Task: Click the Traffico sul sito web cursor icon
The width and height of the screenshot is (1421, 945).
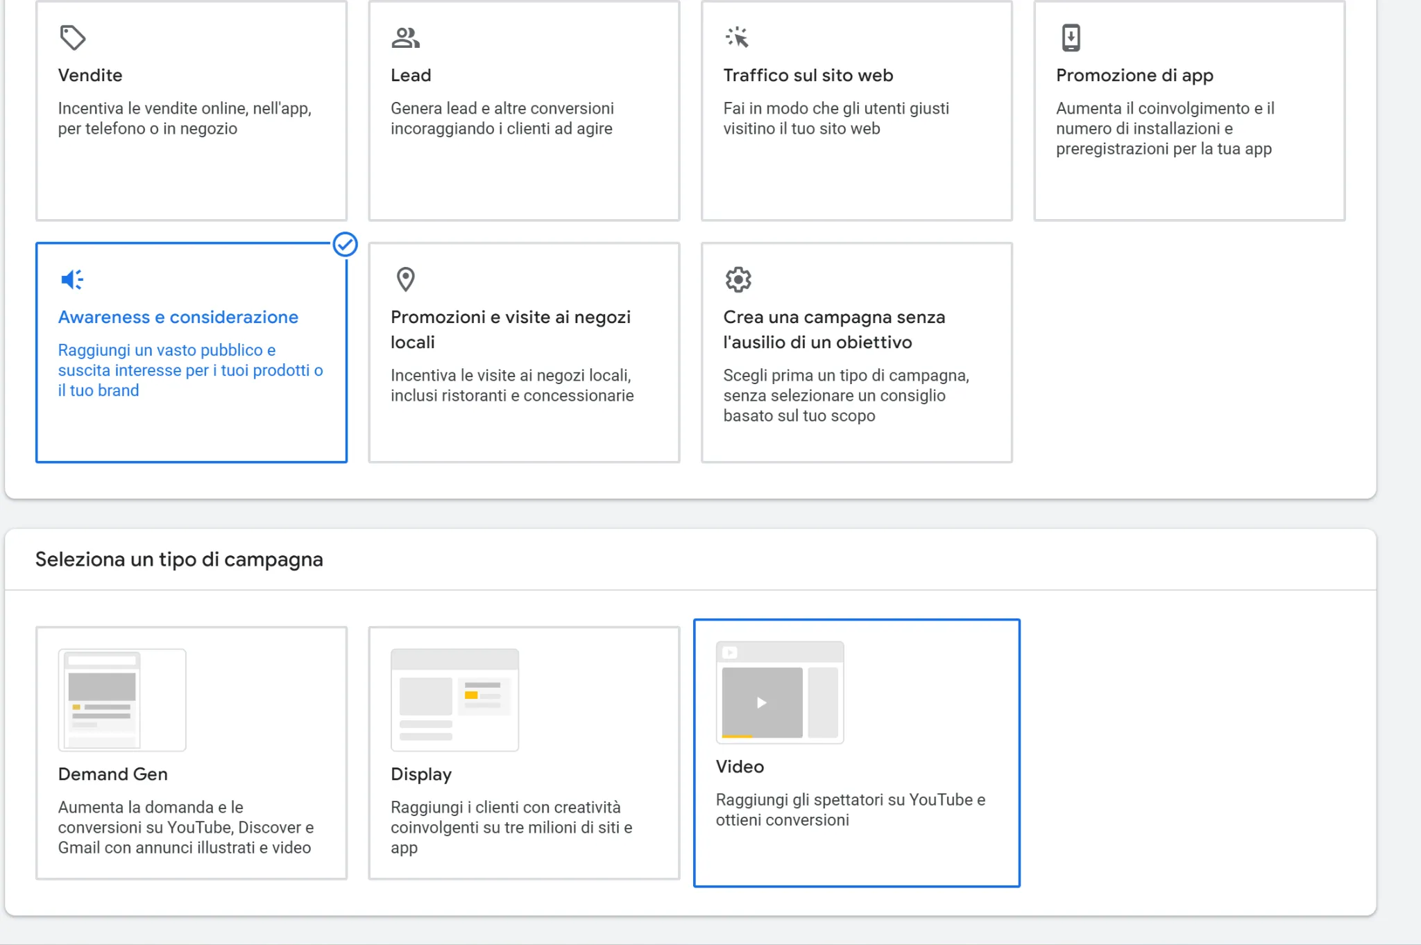Action: [x=737, y=37]
